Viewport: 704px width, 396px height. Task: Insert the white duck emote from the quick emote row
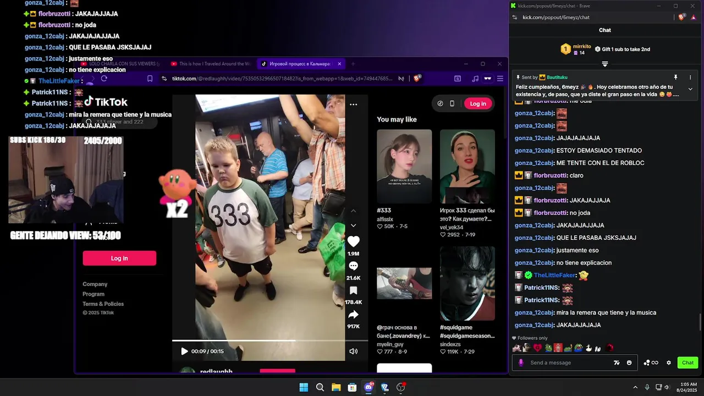(x=588, y=348)
